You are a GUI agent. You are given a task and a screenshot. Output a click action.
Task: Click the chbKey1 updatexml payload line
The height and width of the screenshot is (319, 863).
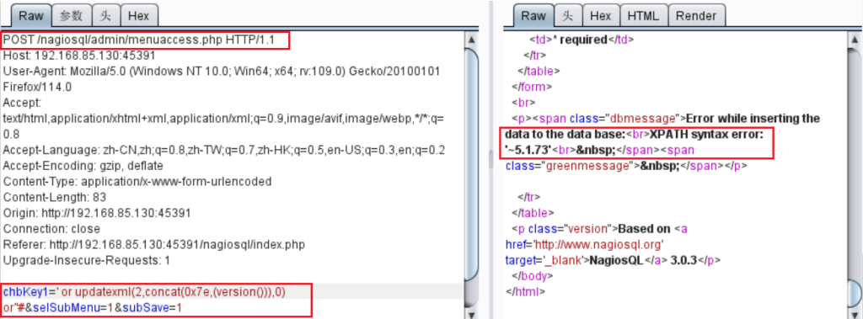(144, 291)
